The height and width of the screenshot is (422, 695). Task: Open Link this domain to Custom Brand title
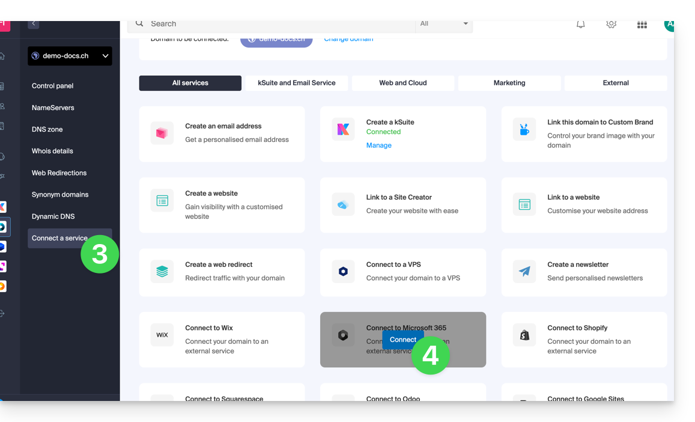(600, 122)
